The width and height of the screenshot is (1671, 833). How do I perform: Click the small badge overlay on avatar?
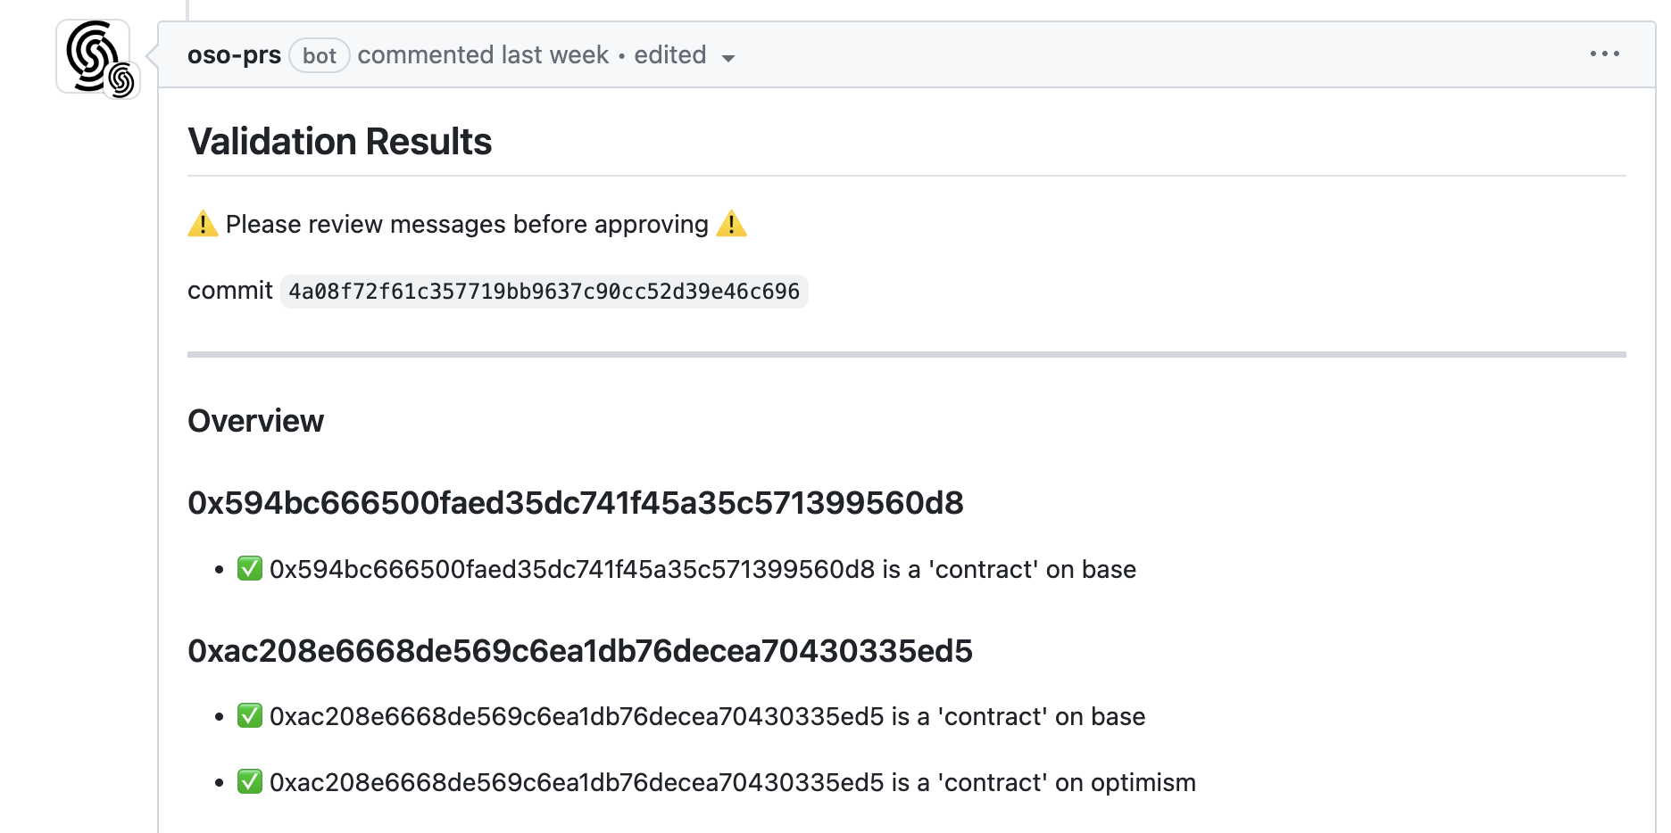[x=121, y=81]
